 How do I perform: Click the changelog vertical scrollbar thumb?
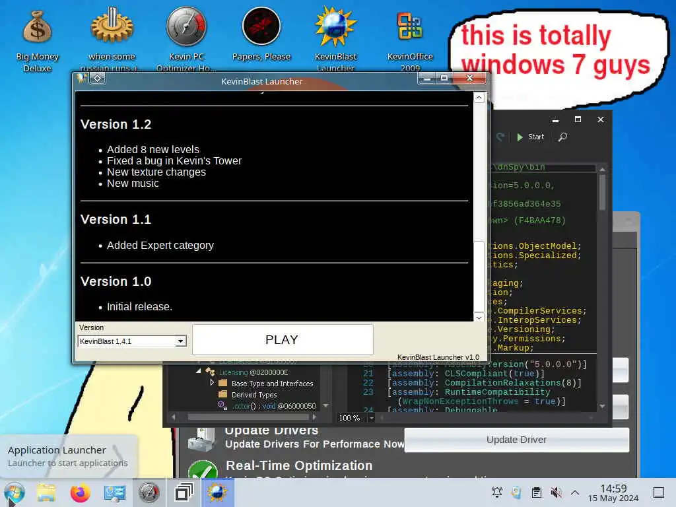479,276
